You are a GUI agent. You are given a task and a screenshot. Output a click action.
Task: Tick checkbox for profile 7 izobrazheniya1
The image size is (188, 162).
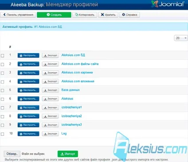coord(3,108)
